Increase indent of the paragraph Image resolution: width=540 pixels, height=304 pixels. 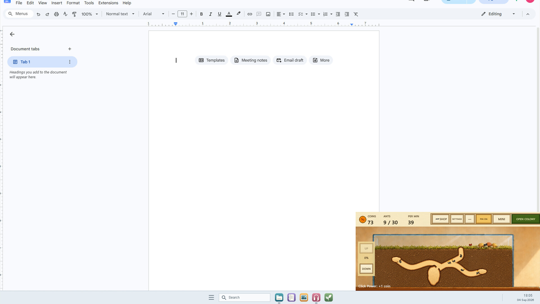347,14
